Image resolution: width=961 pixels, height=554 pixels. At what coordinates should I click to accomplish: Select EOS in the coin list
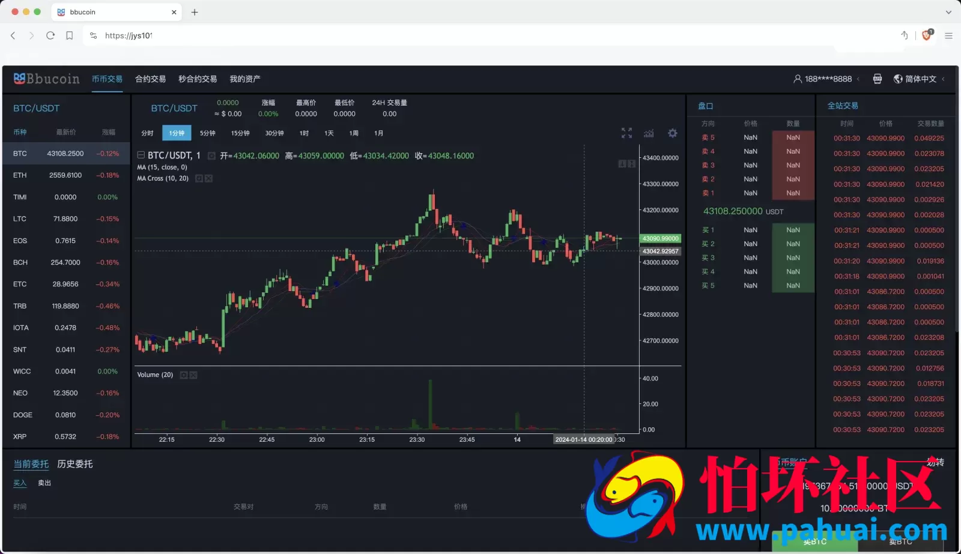pyautogui.click(x=66, y=241)
